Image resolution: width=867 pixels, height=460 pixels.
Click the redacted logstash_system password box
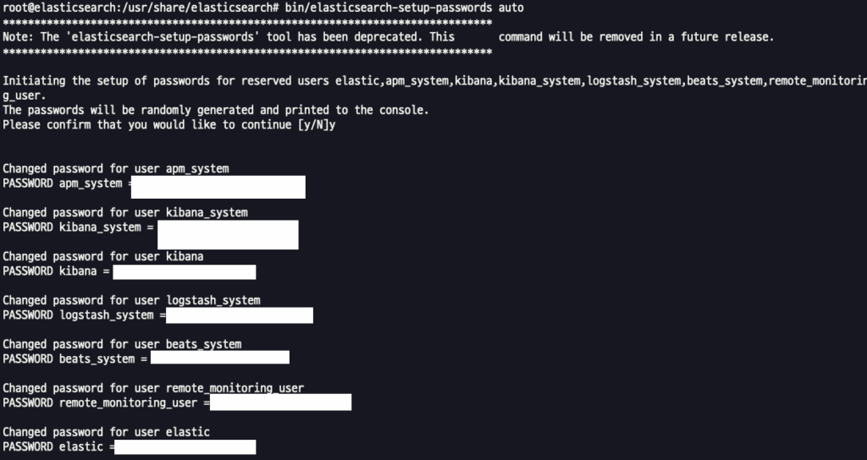[240, 315]
